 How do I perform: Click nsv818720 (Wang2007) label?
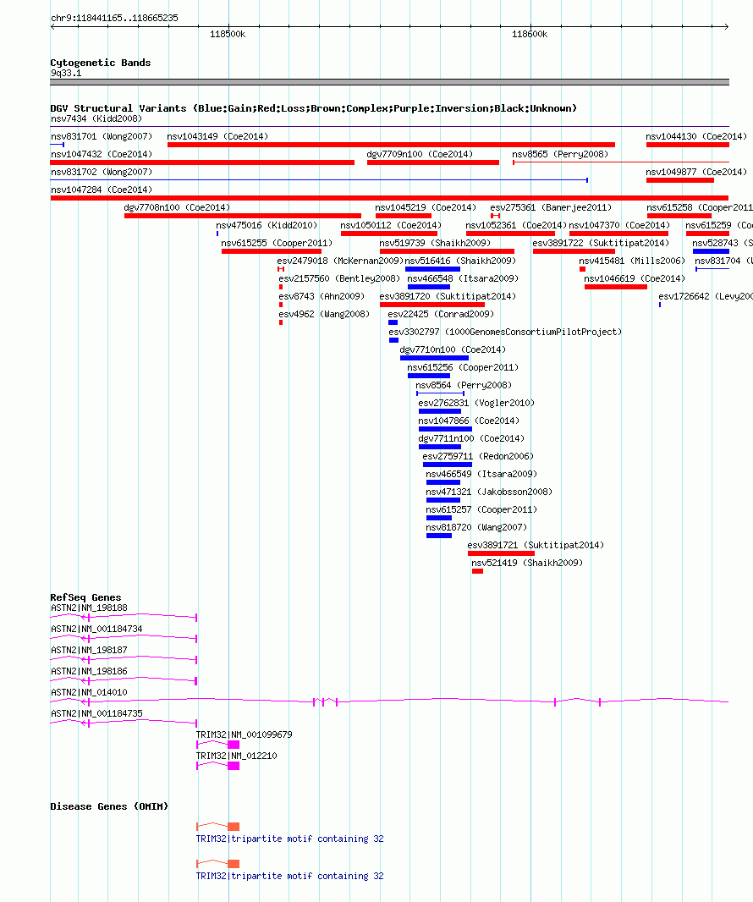(476, 529)
